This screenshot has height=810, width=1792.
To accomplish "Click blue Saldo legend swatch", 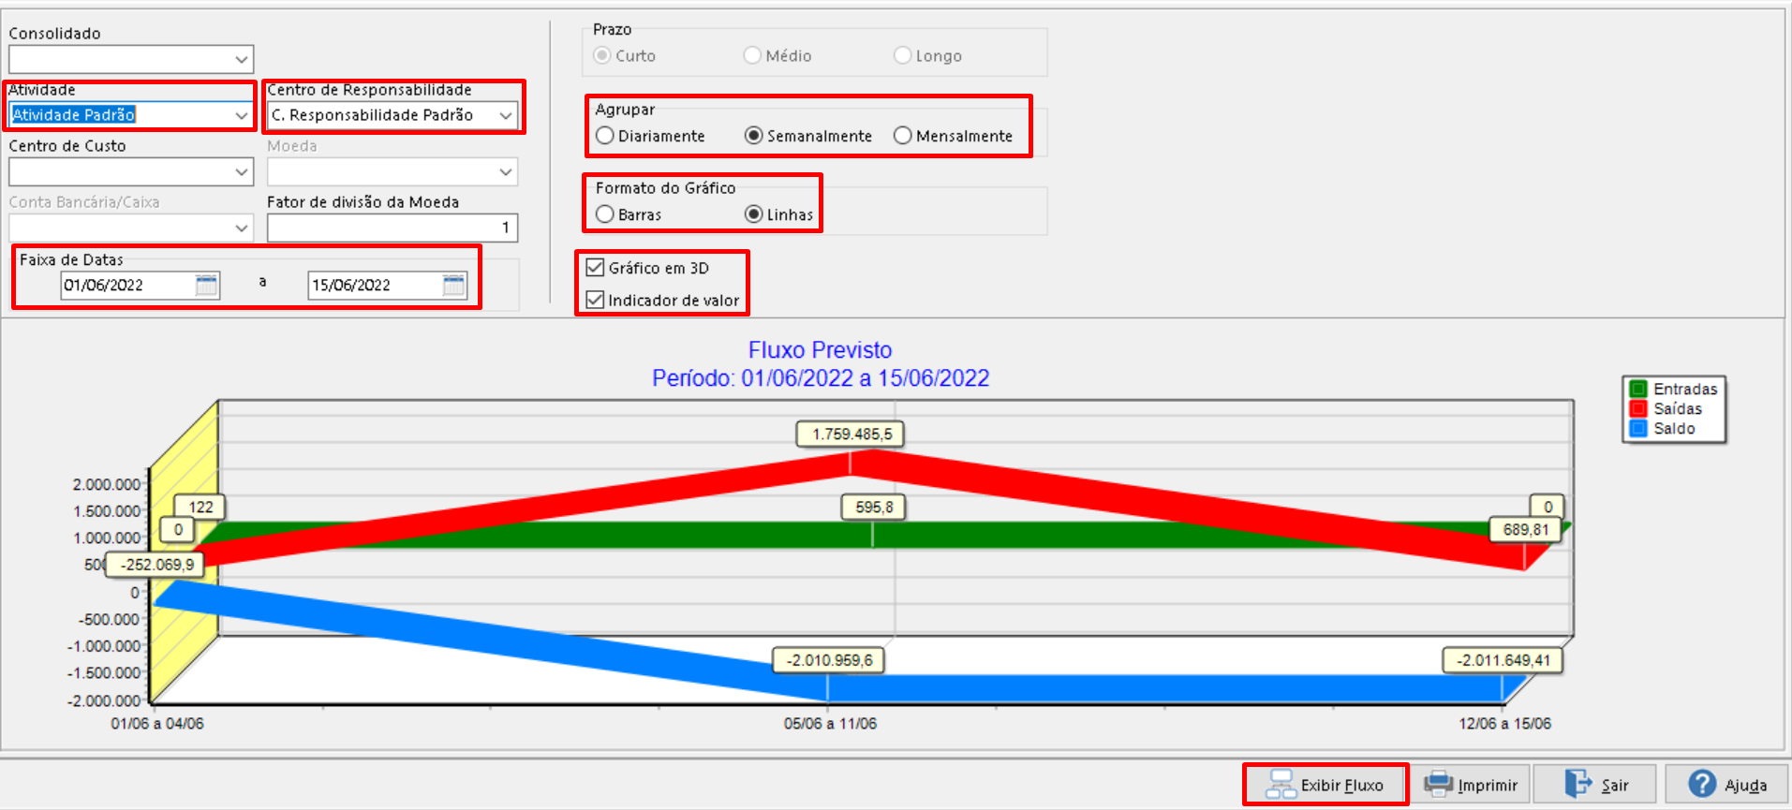I will [x=1638, y=428].
